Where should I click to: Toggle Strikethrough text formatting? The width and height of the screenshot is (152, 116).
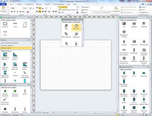pyautogui.click(x=20, y=12)
